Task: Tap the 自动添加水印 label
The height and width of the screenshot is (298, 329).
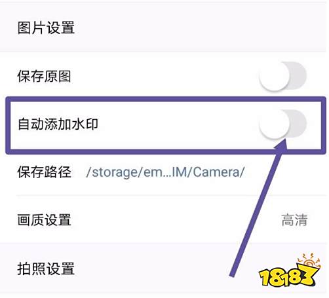Action: click(x=58, y=124)
